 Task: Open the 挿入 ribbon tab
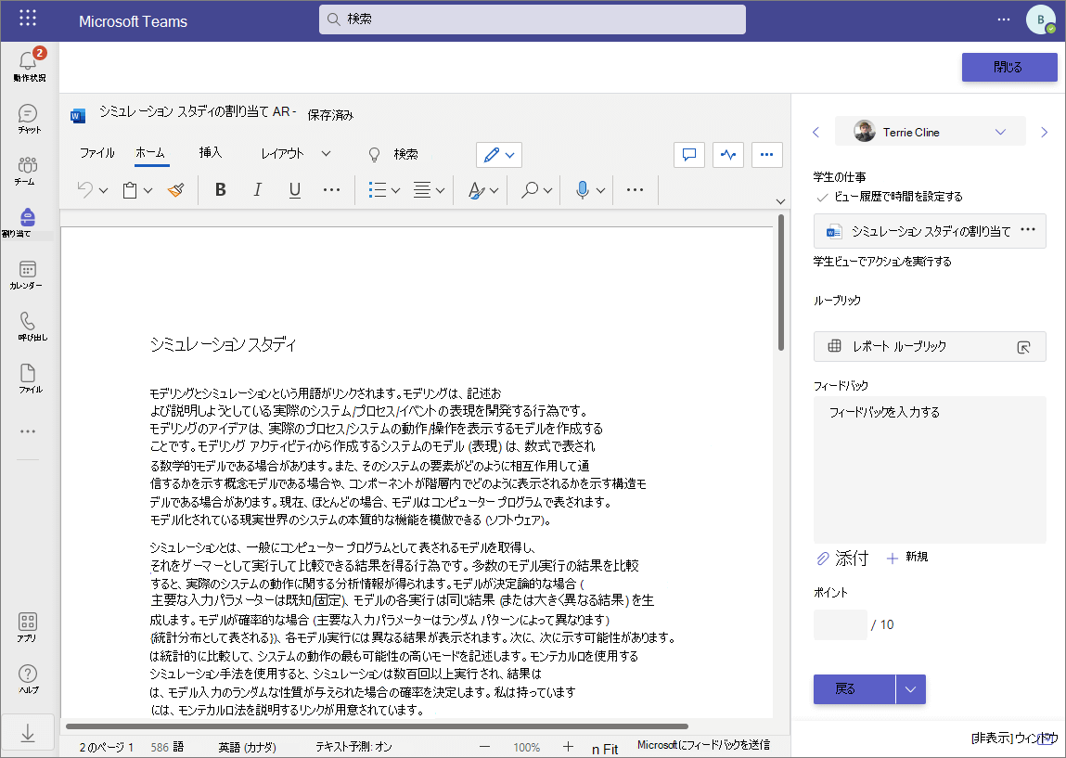point(210,153)
